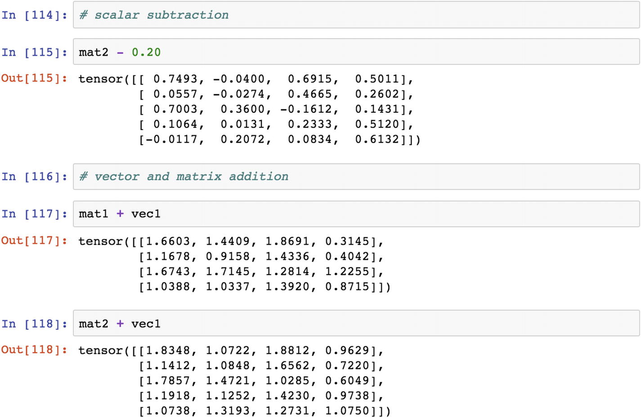
Task: Click value 0.1064 in Out[115]
Action: (175, 124)
